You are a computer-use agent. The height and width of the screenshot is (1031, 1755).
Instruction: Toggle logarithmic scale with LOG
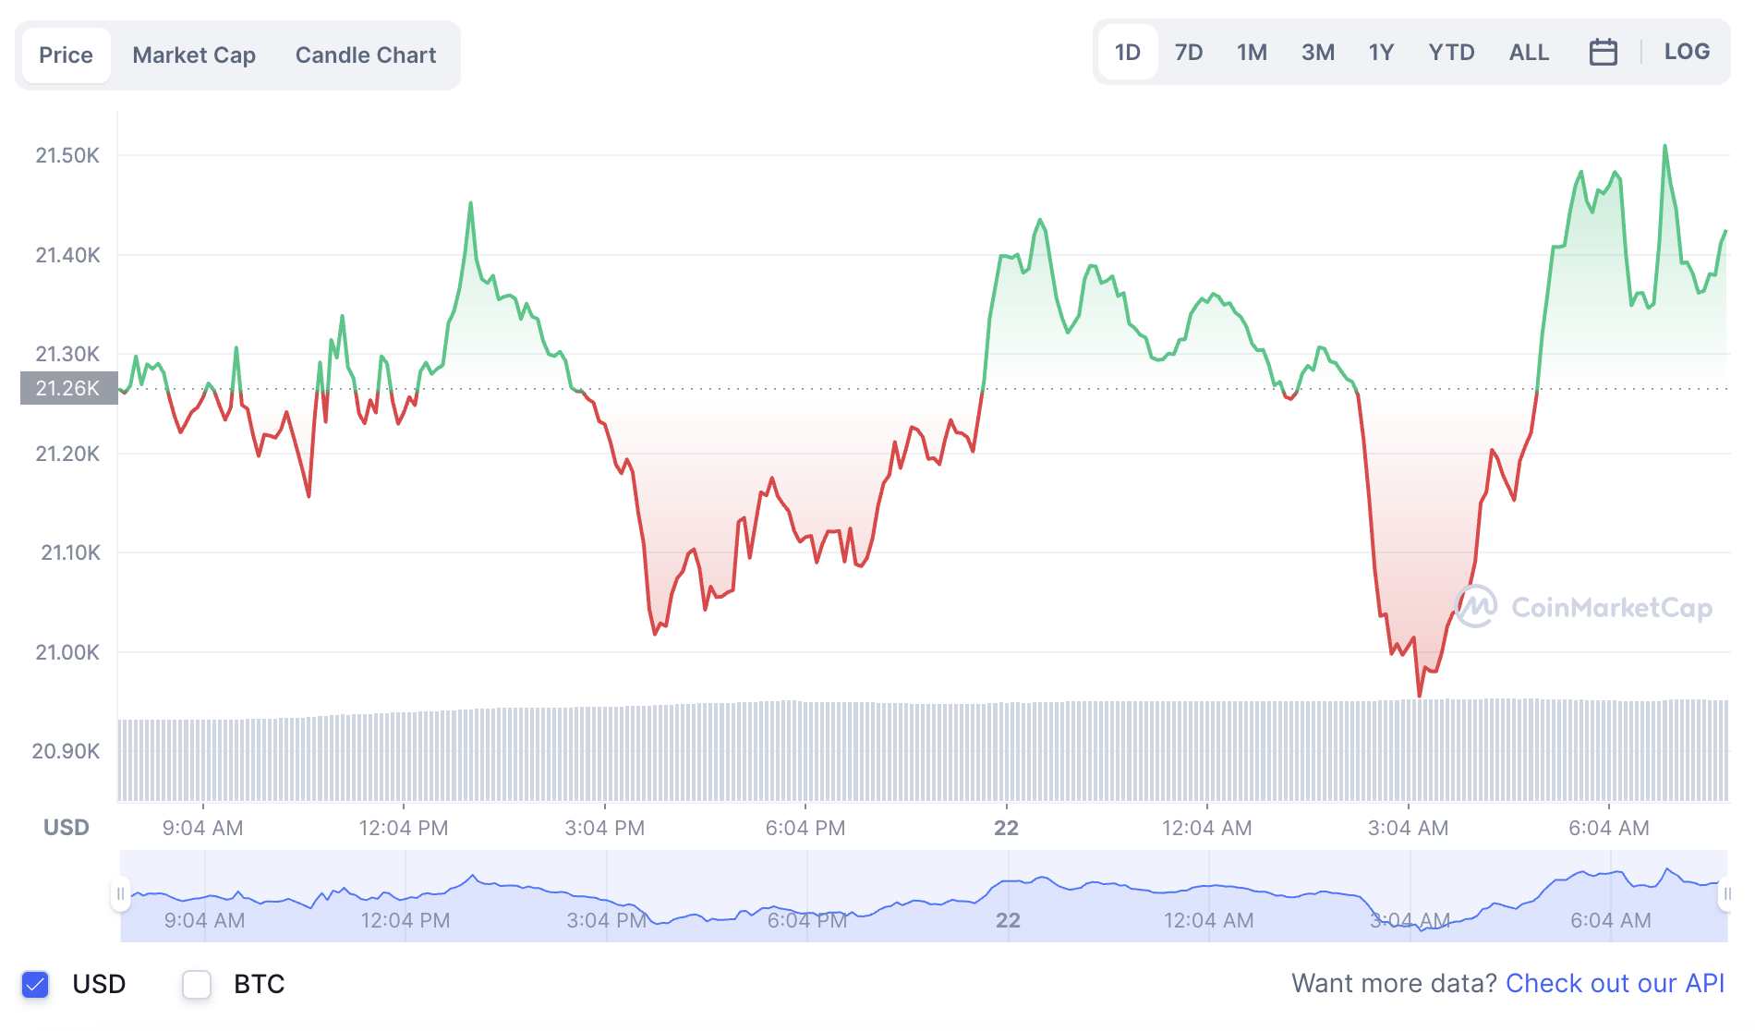(1688, 52)
